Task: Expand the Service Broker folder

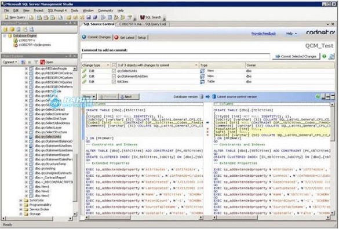Action: pyautogui.click(x=21, y=209)
